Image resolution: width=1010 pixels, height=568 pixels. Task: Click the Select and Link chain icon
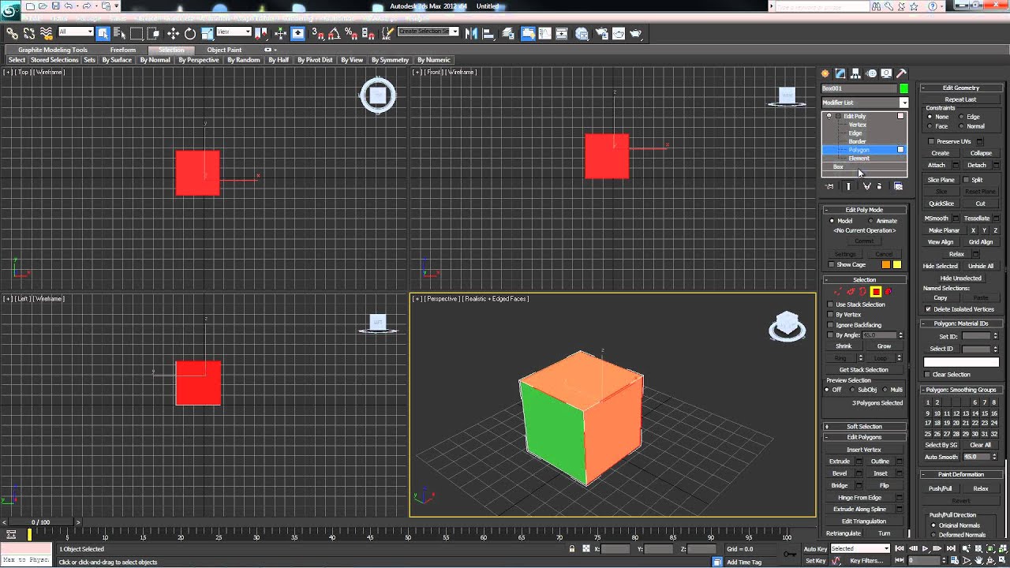pos(12,33)
